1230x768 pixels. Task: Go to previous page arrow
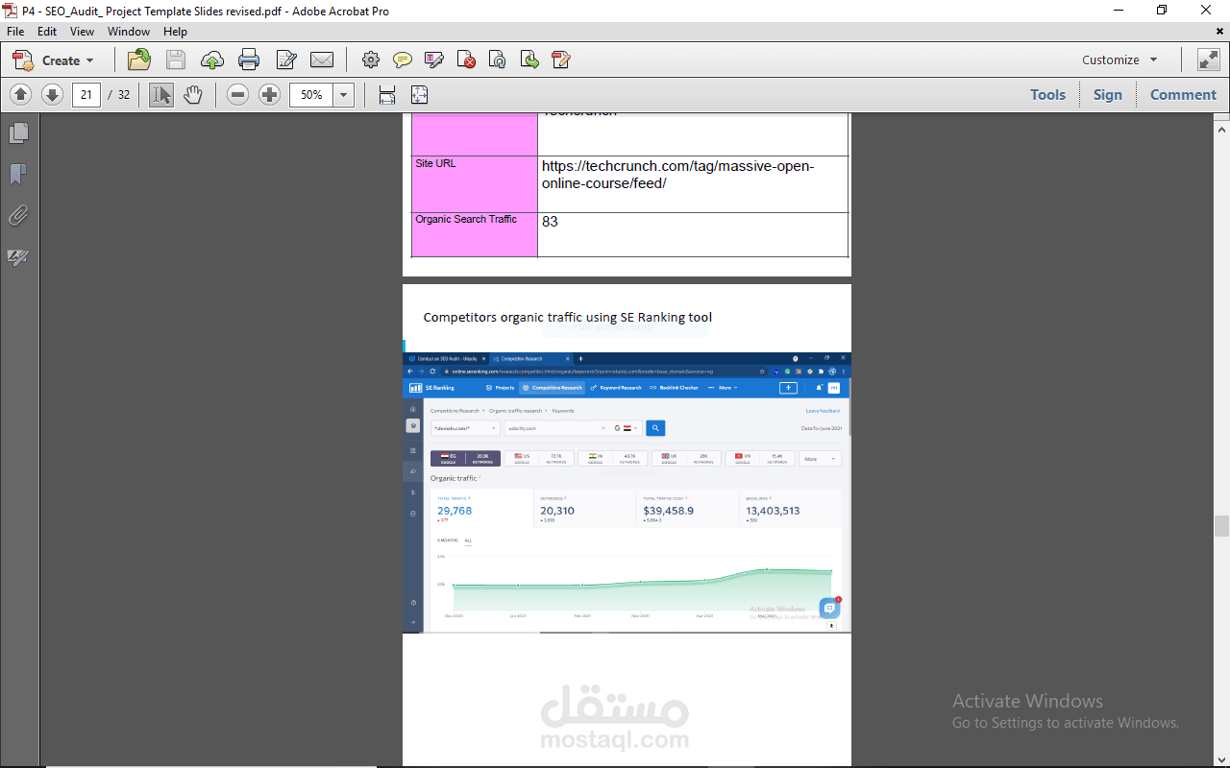coord(21,95)
